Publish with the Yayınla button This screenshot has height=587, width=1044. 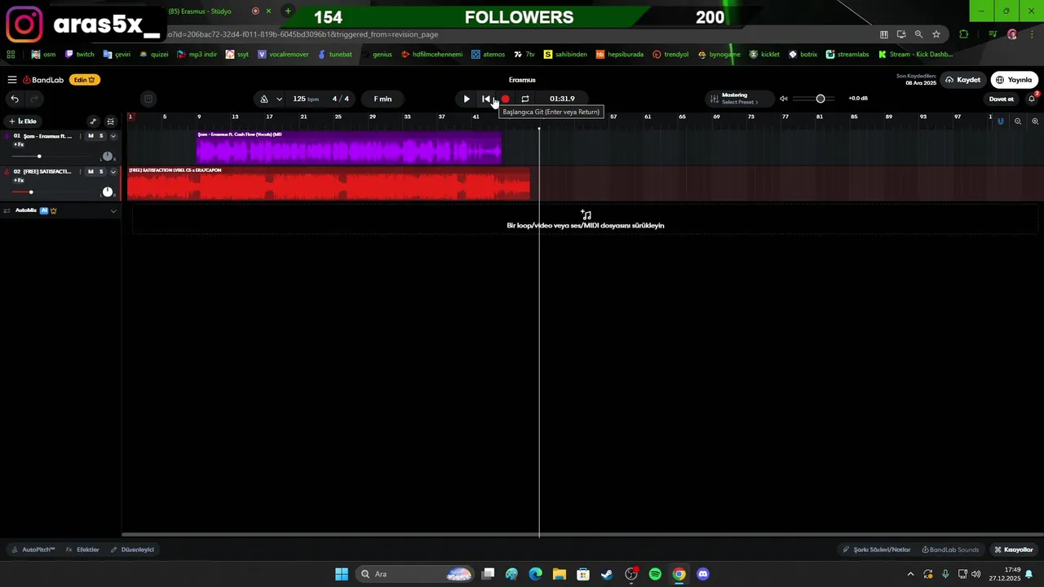point(1014,80)
